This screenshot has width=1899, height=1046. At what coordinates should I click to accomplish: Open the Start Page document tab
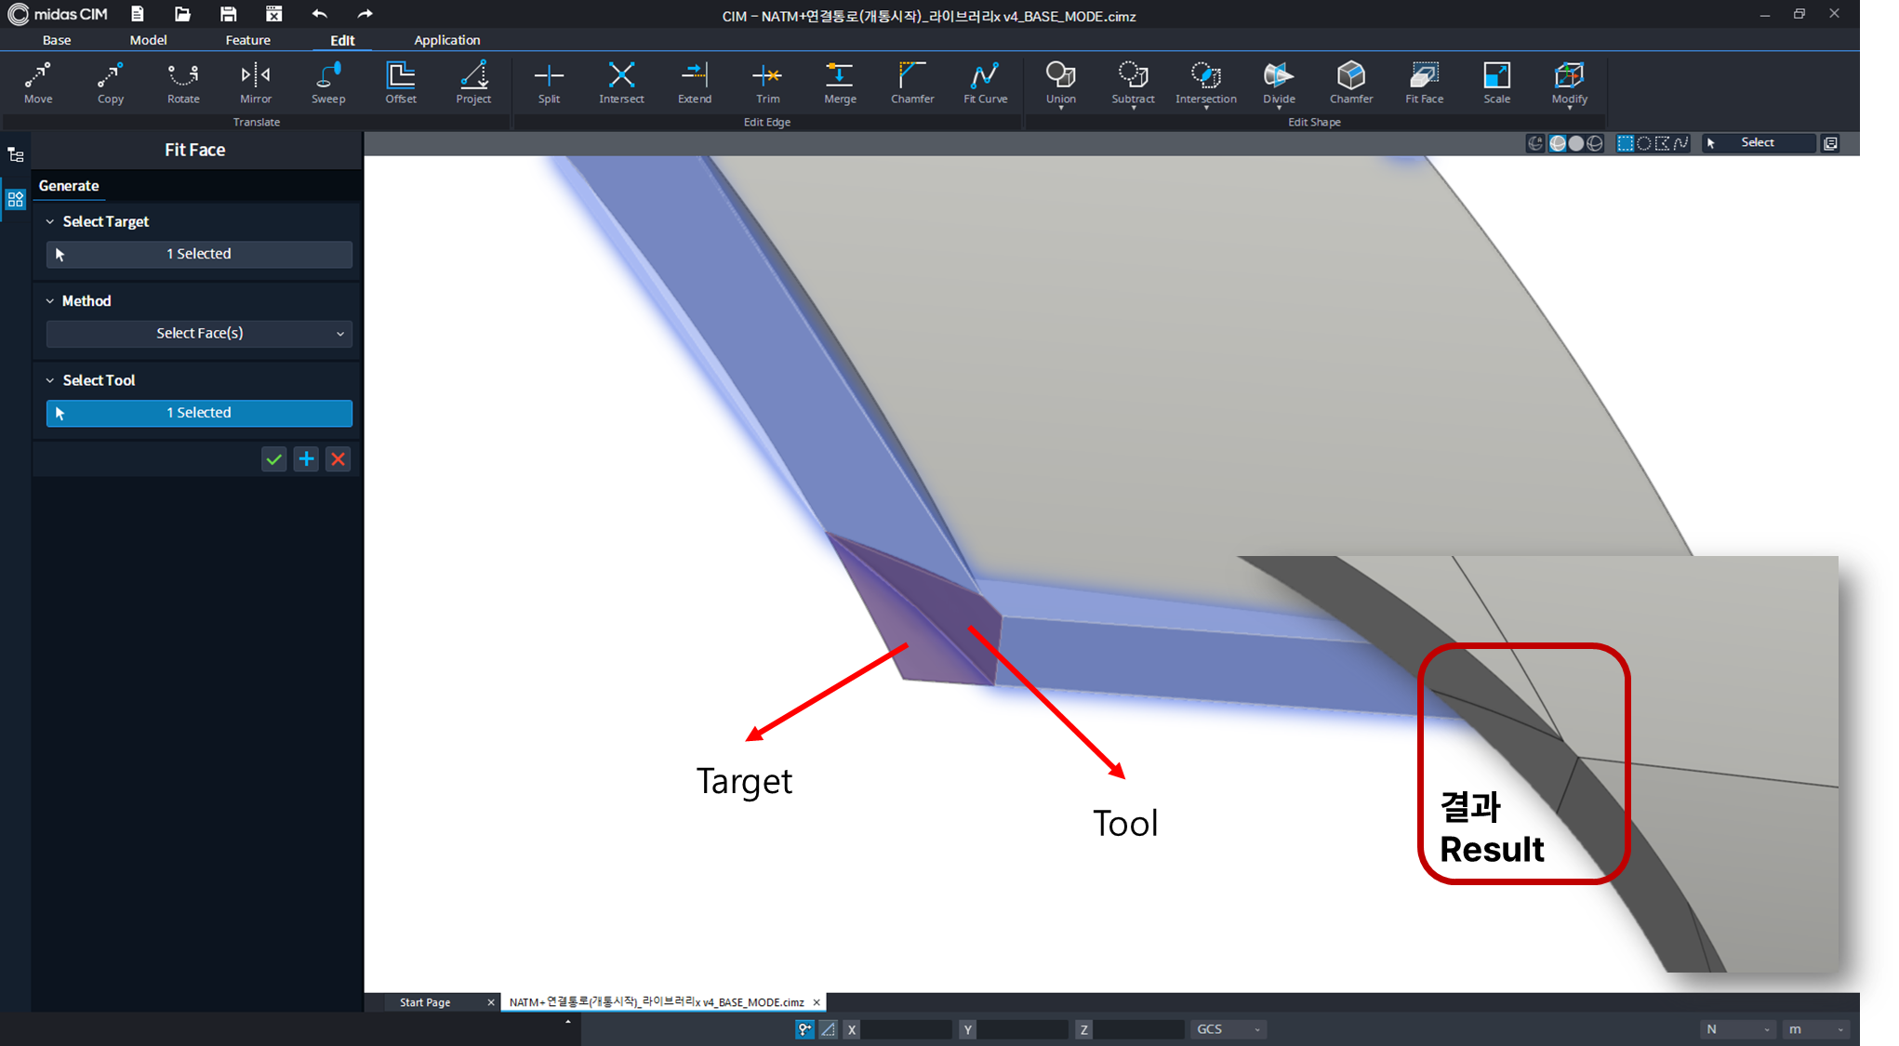point(425,1002)
